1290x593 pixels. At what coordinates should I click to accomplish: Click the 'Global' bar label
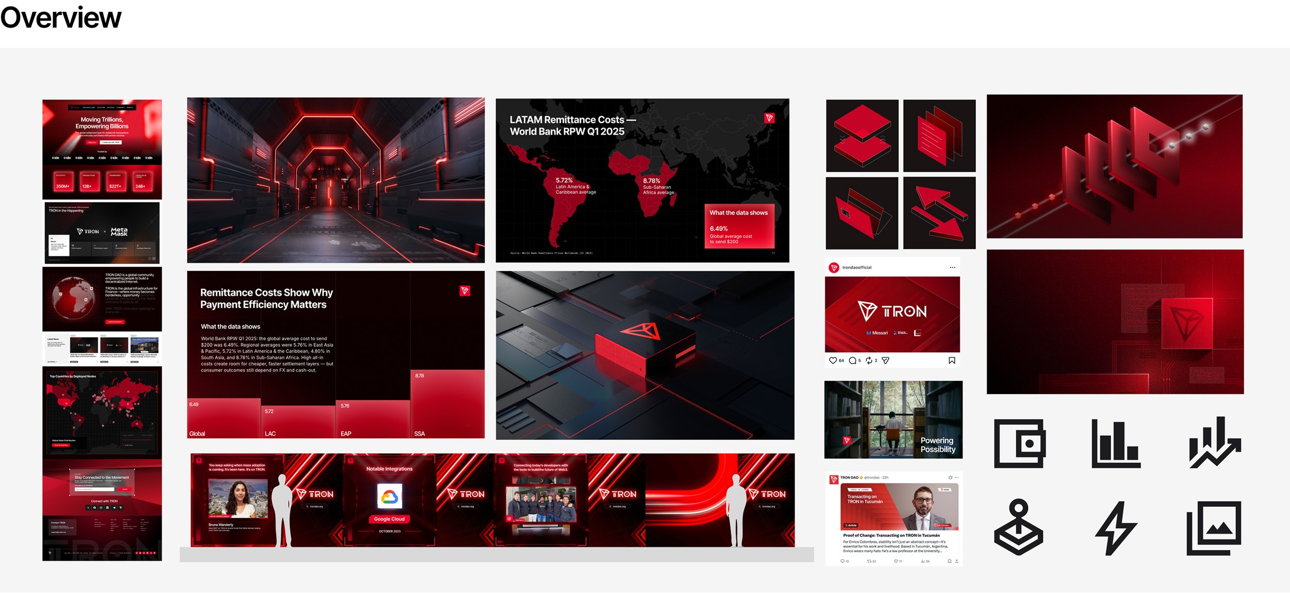[197, 434]
